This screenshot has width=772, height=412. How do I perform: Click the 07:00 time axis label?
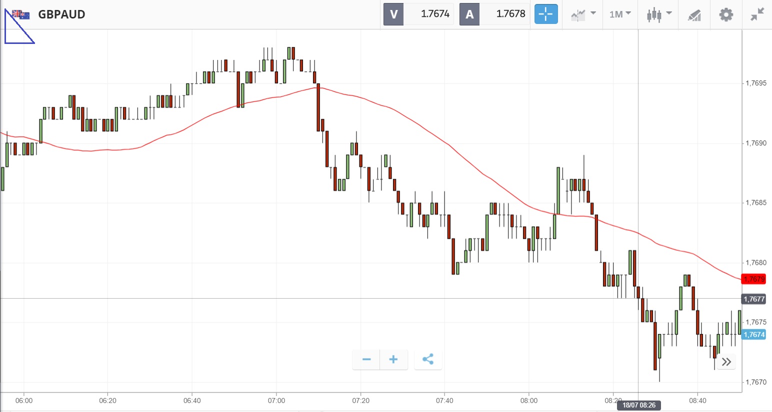[x=276, y=401]
